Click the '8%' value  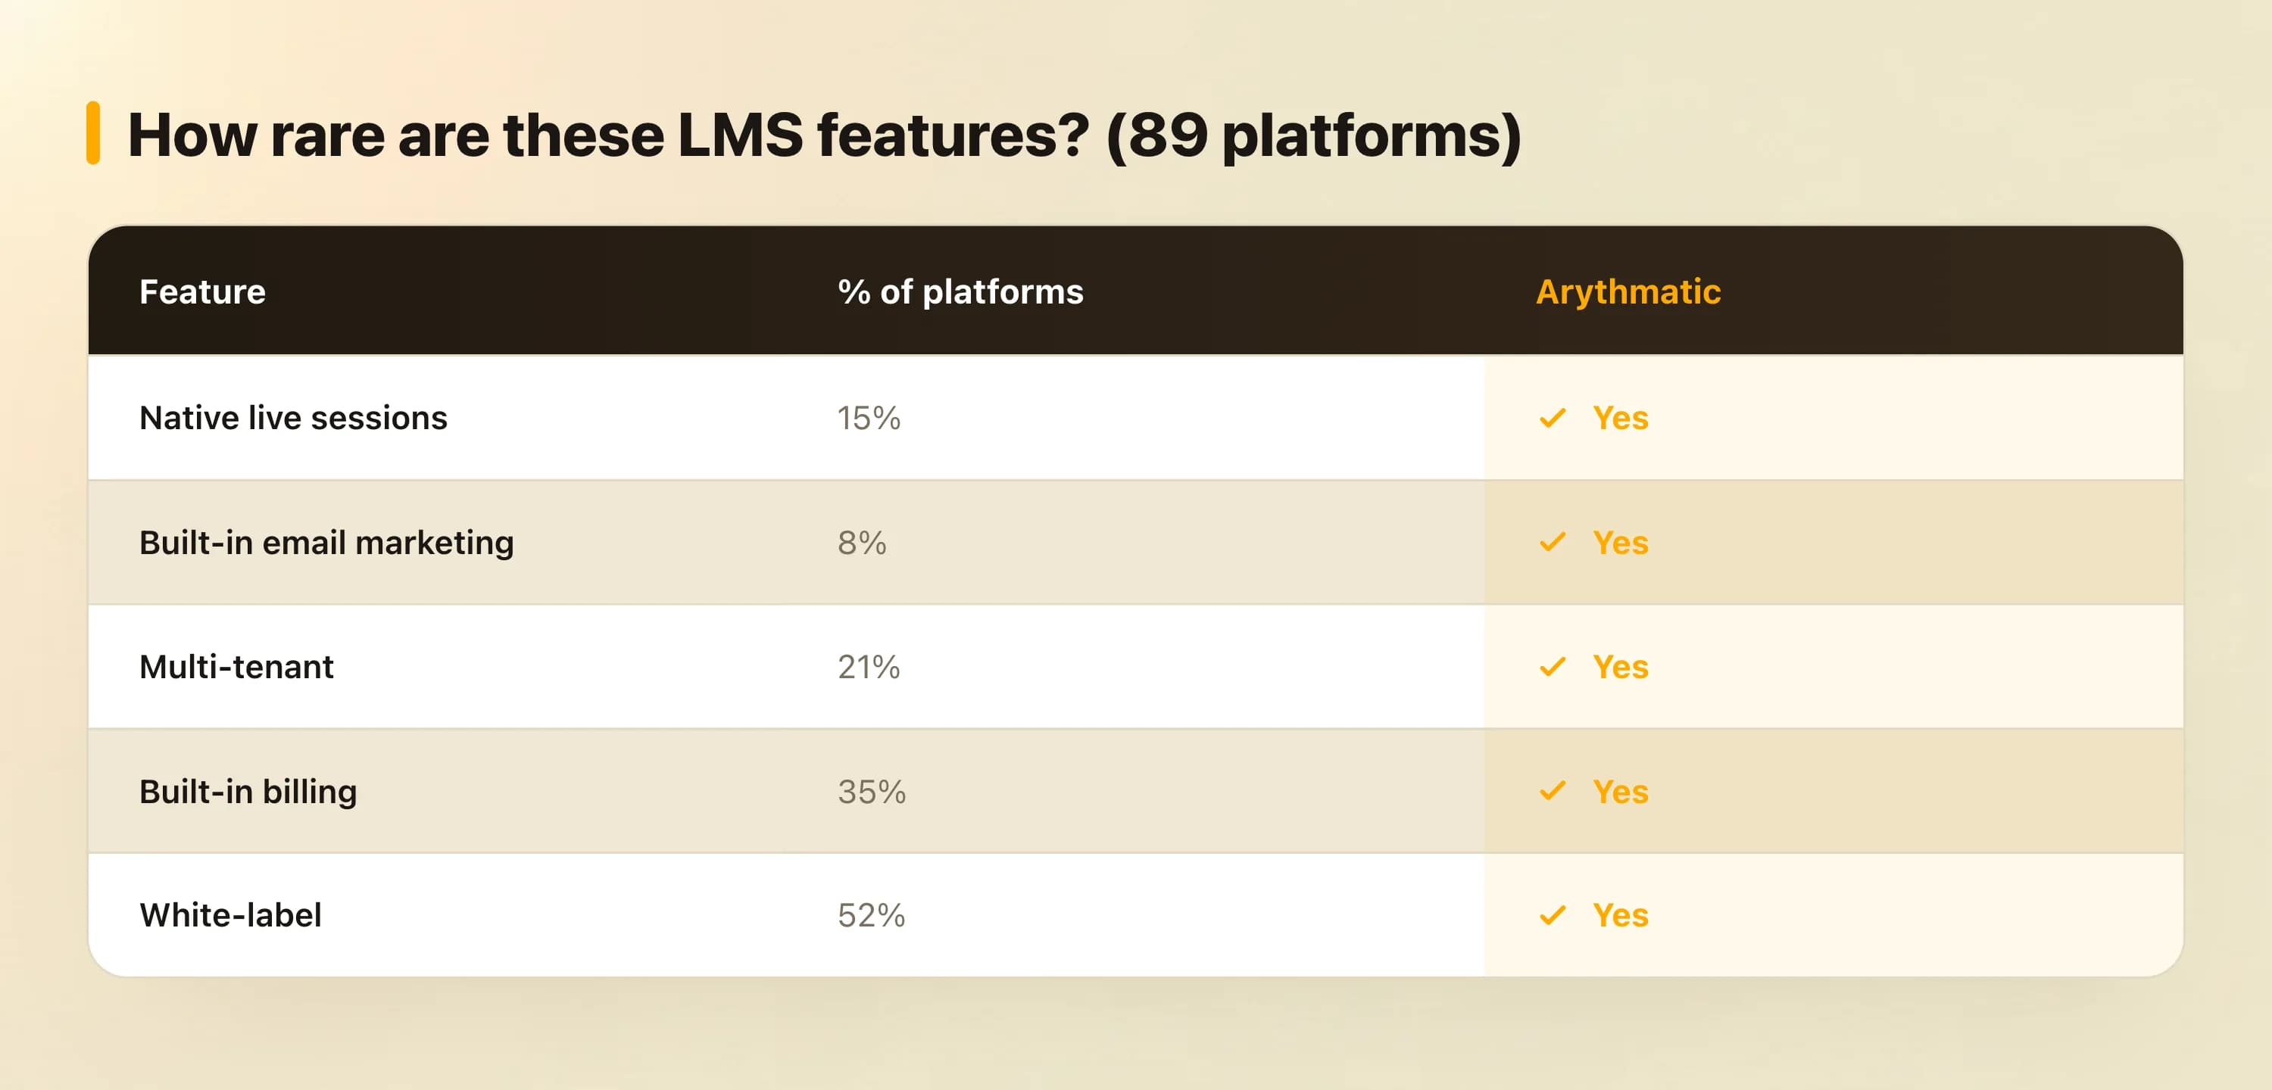[862, 543]
